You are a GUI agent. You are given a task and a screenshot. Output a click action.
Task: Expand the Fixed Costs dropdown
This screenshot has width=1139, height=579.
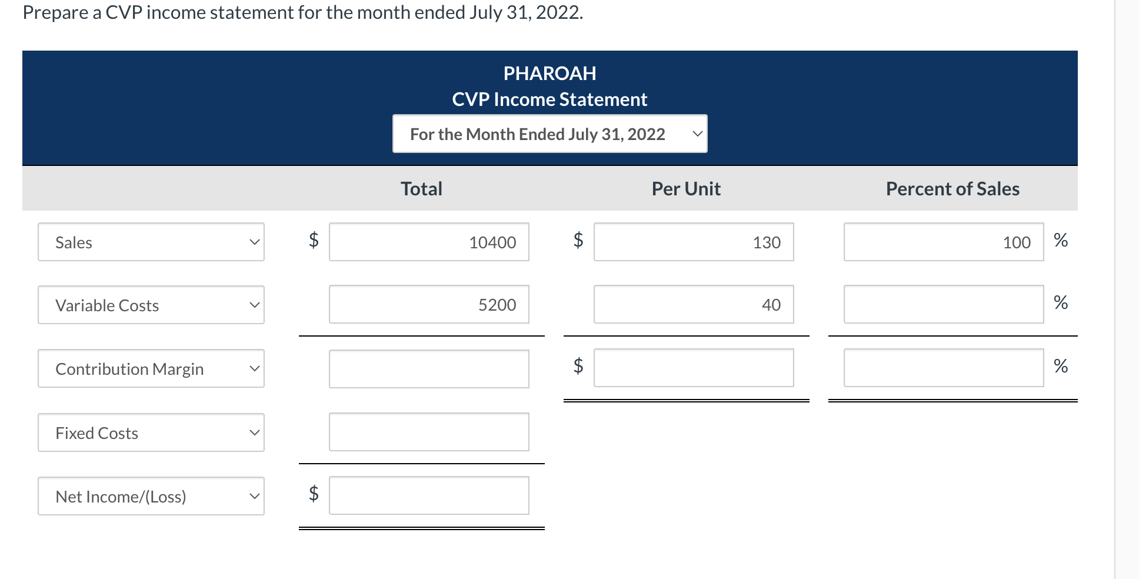151,432
